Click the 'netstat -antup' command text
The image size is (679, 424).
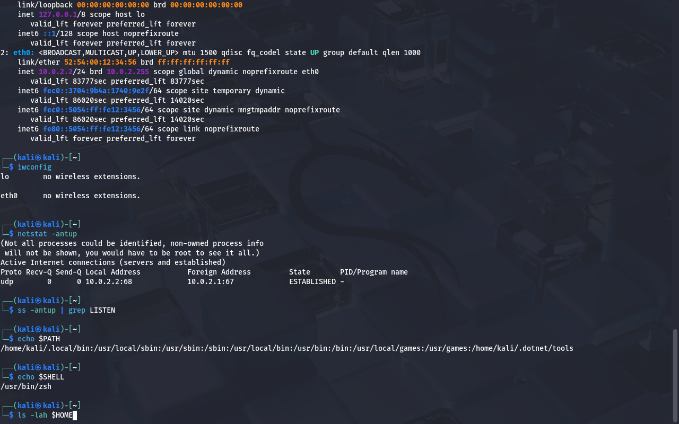click(x=47, y=234)
